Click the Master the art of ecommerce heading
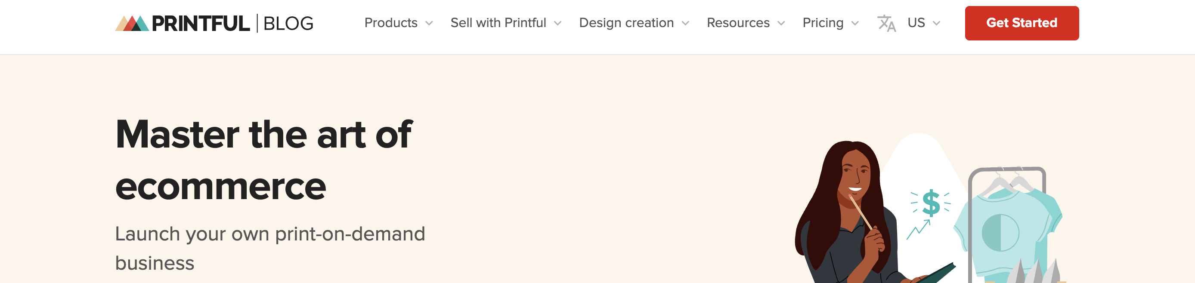 tap(263, 160)
